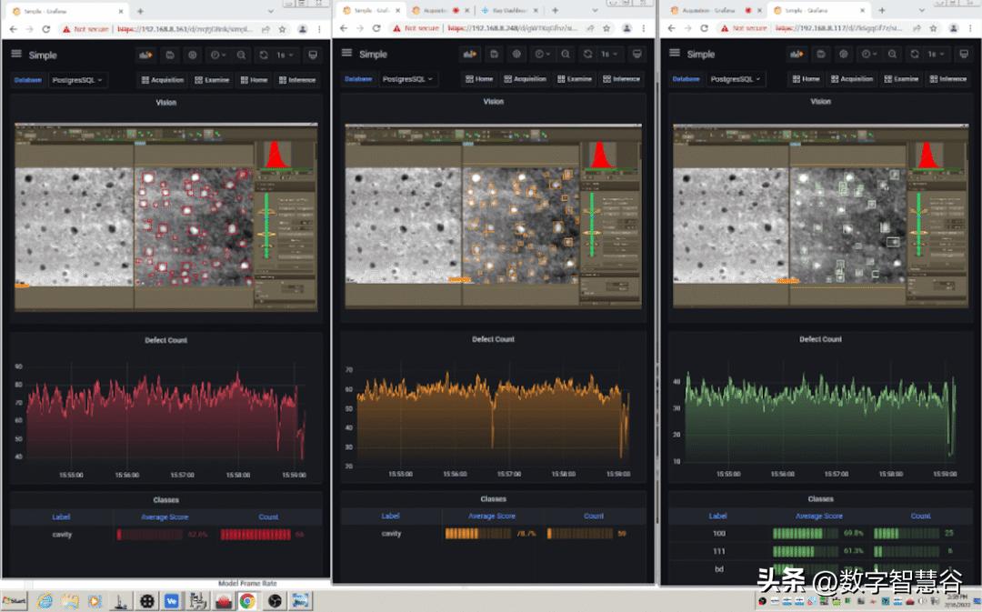Open the Windows Start button

click(x=15, y=601)
